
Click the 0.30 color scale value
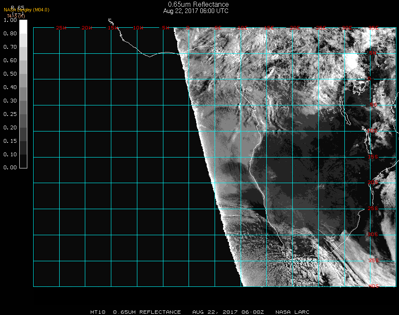coord(10,101)
